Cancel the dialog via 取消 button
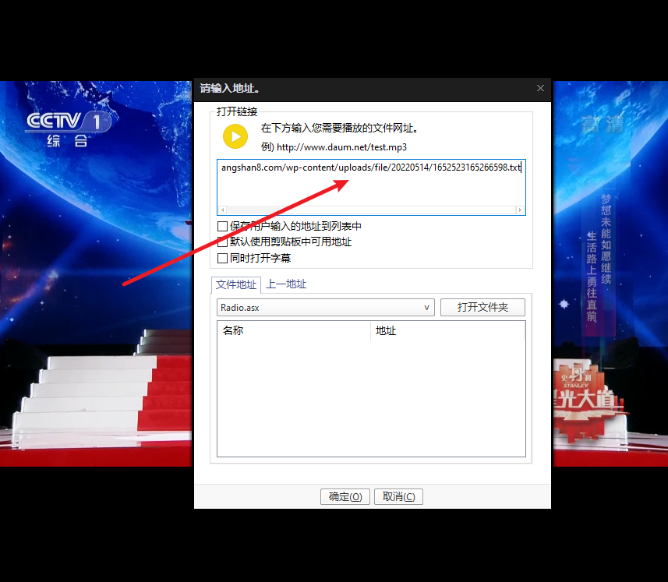This screenshot has width=668, height=582. tap(398, 496)
